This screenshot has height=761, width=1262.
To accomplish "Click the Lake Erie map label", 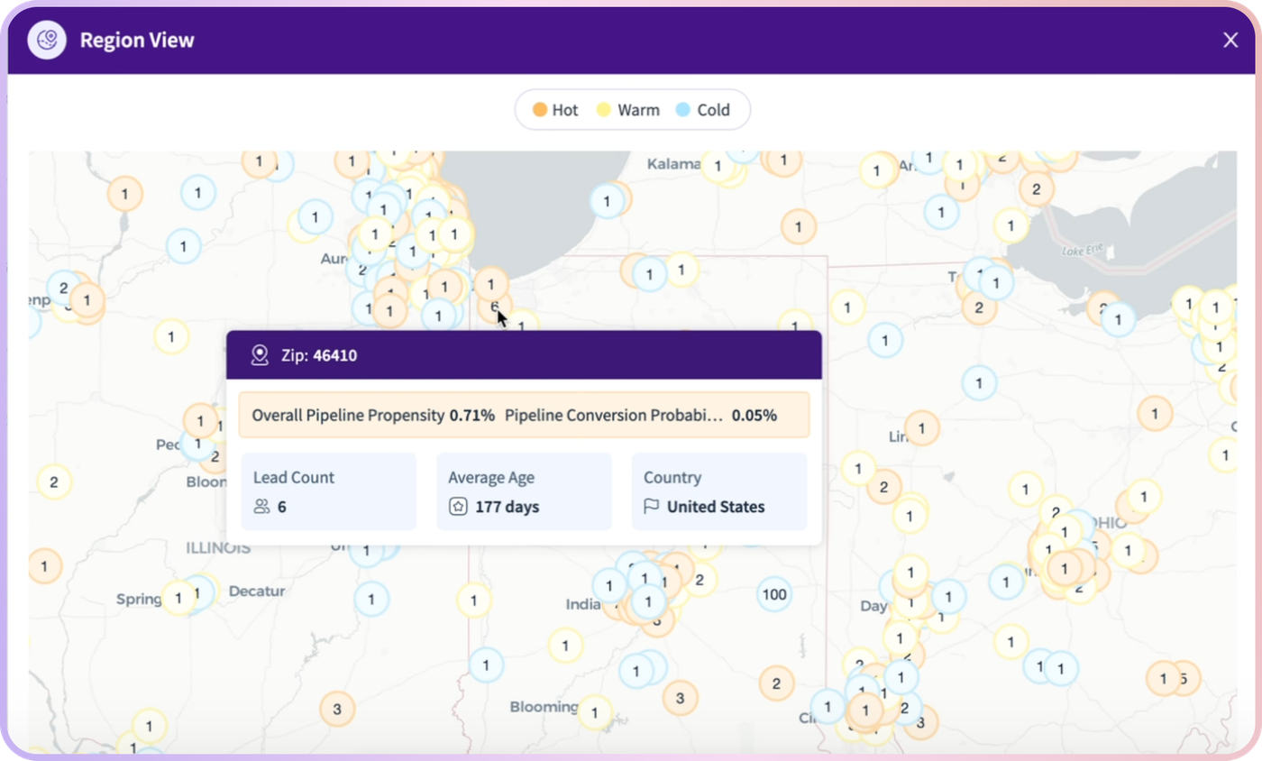I will (x=1084, y=252).
